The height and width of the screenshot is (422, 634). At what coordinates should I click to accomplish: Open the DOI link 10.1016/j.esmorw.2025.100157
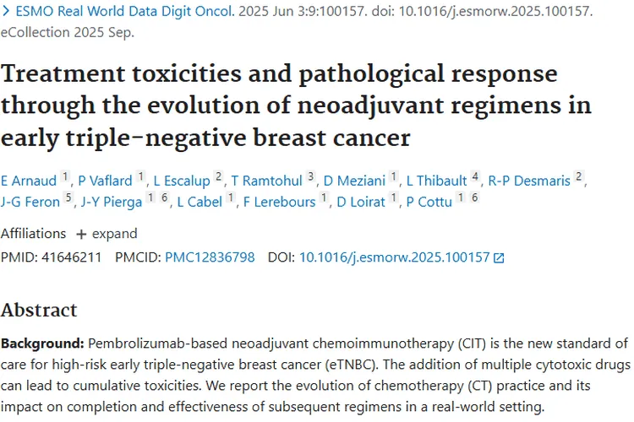point(394,257)
